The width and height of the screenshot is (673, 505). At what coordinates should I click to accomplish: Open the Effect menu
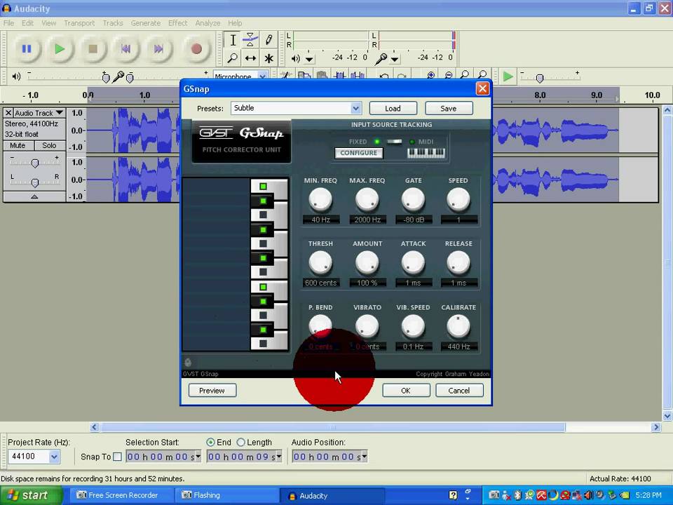177,23
